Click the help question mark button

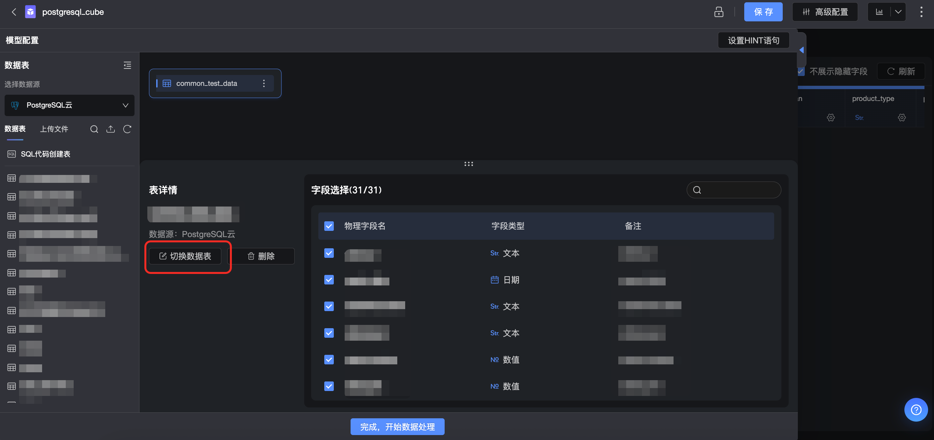[916, 409]
